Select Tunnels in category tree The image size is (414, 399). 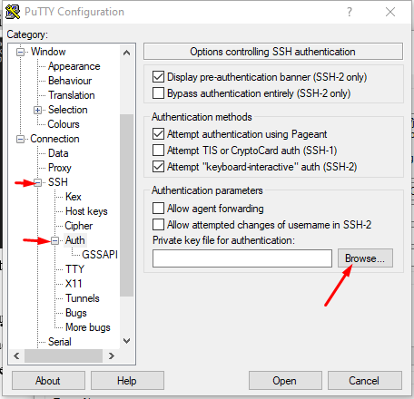click(x=83, y=298)
